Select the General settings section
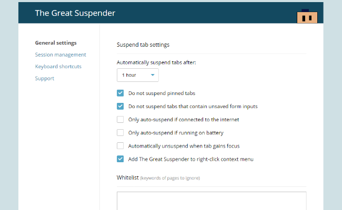 click(x=56, y=43)
